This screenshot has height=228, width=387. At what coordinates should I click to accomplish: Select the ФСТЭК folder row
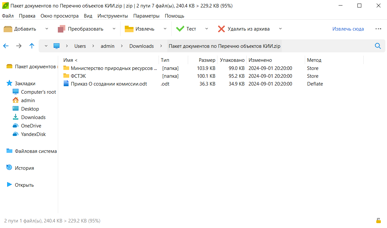click(x=78, y=76)
